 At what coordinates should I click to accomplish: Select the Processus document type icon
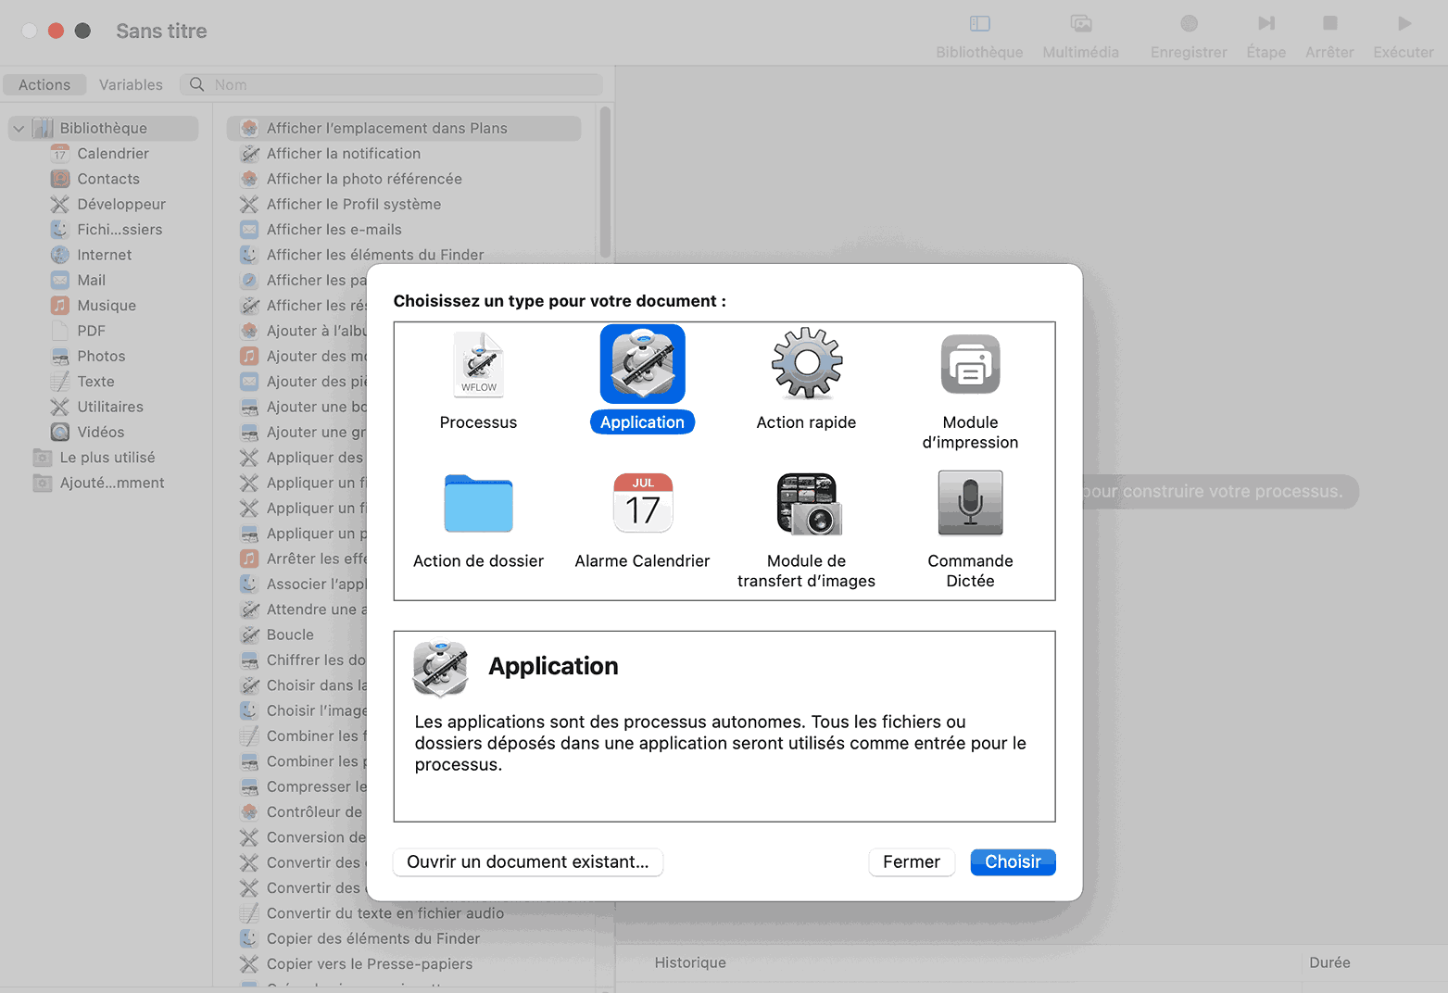click(478, 364)
